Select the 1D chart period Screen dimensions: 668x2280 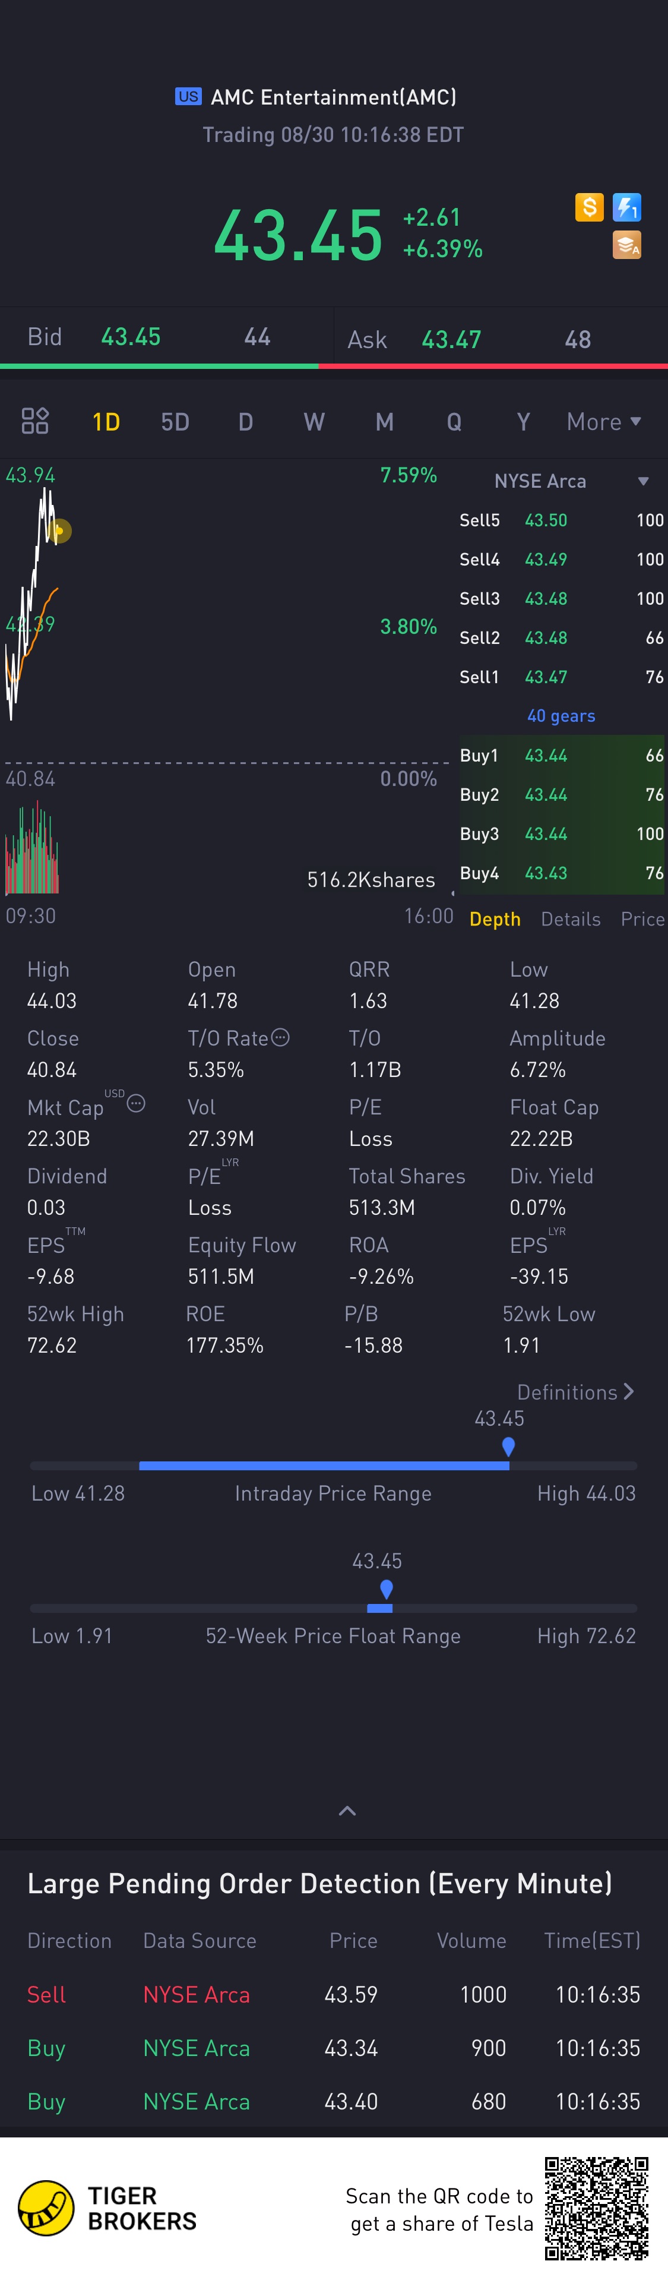click(106, 422)
